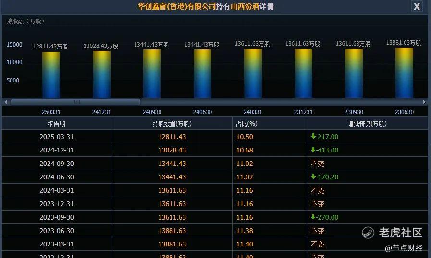Click the 10.50 percentage cell

pyautogui.click(x=245, y=137)
